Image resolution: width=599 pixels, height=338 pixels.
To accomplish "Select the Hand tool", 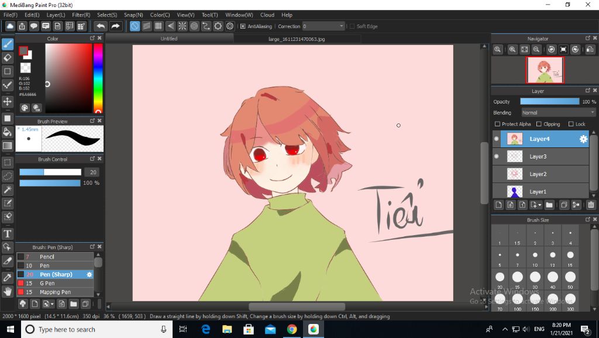I will tap(7, 291).
